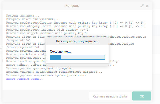Select the Выбираем пакет для удаления line
Screen dimensions: 160x104
click(32, 19)
